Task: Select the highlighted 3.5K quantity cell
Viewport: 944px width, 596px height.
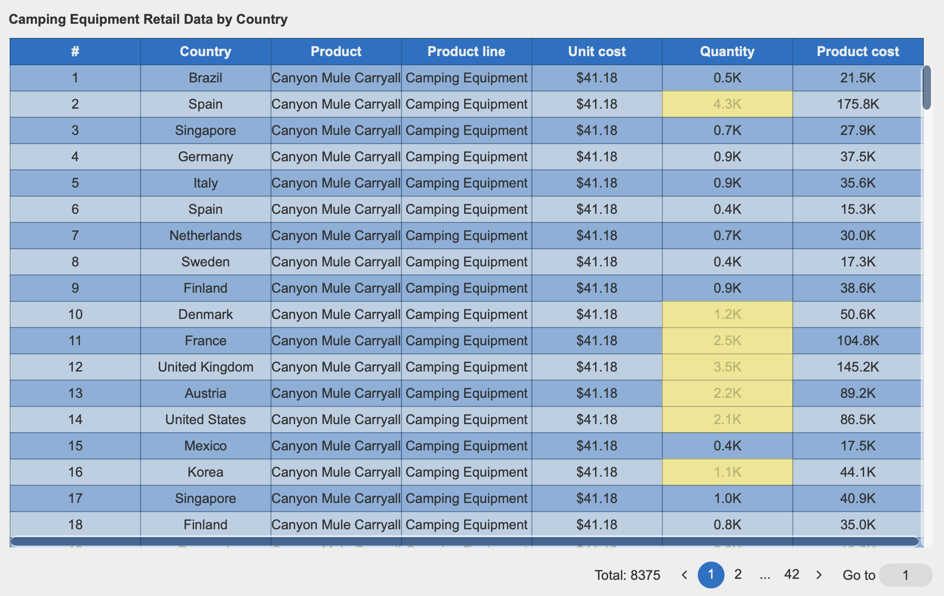Action: tap(727, 367)
